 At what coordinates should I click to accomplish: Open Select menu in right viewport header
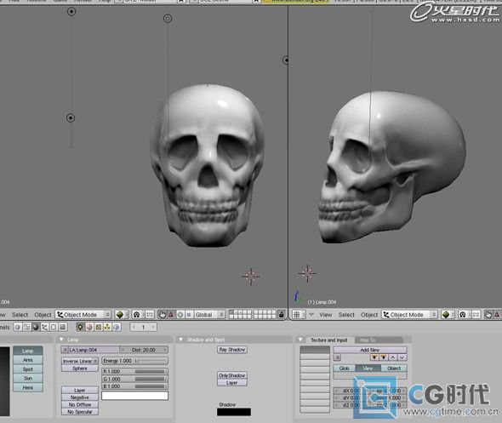coord(346,315)
